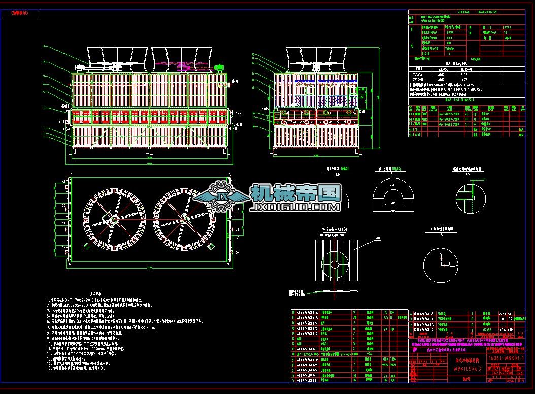Select technical note 11 mentioning 200mm
The width and height of the screenshot is (535, 394).
click(x=86, y=349)
